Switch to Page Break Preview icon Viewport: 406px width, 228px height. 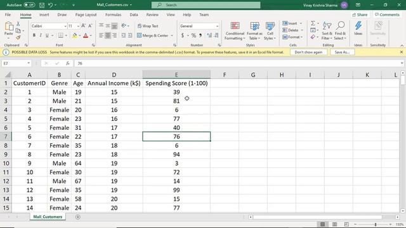pos(346,224)
